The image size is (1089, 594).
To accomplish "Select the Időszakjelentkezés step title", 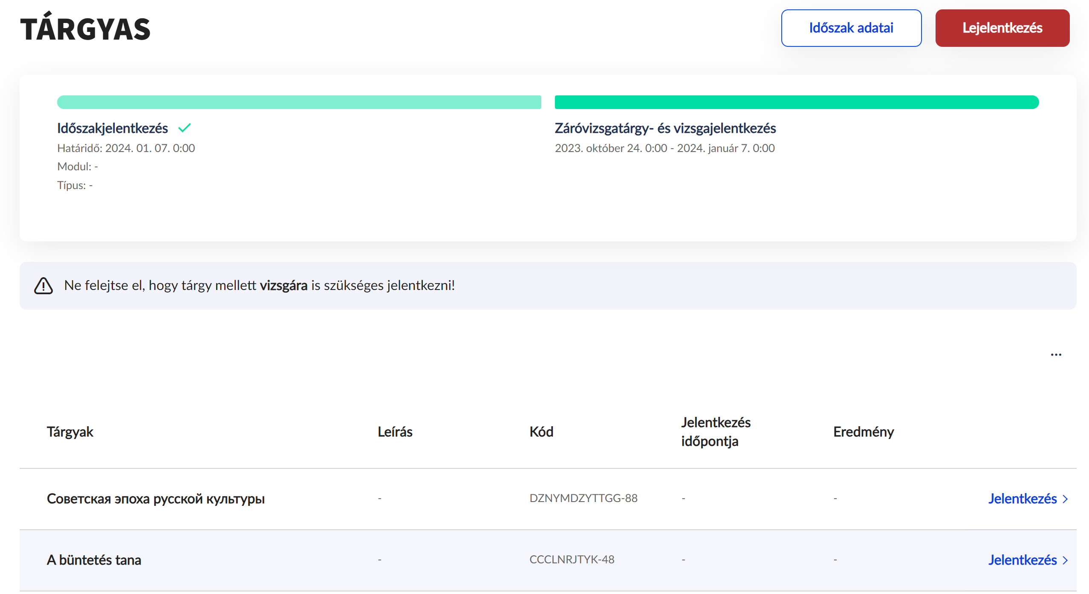I will (x=113, y=128).
